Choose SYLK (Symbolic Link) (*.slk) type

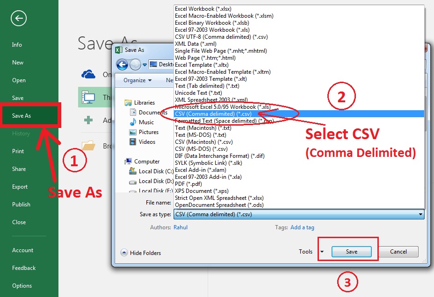tap(299, 163)
